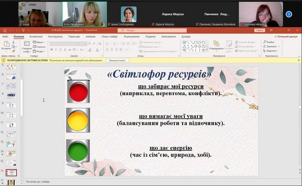This screenshot has width=302, height=186.
Task: Select slide 9 thumbnail
Action: click(11, 105)
